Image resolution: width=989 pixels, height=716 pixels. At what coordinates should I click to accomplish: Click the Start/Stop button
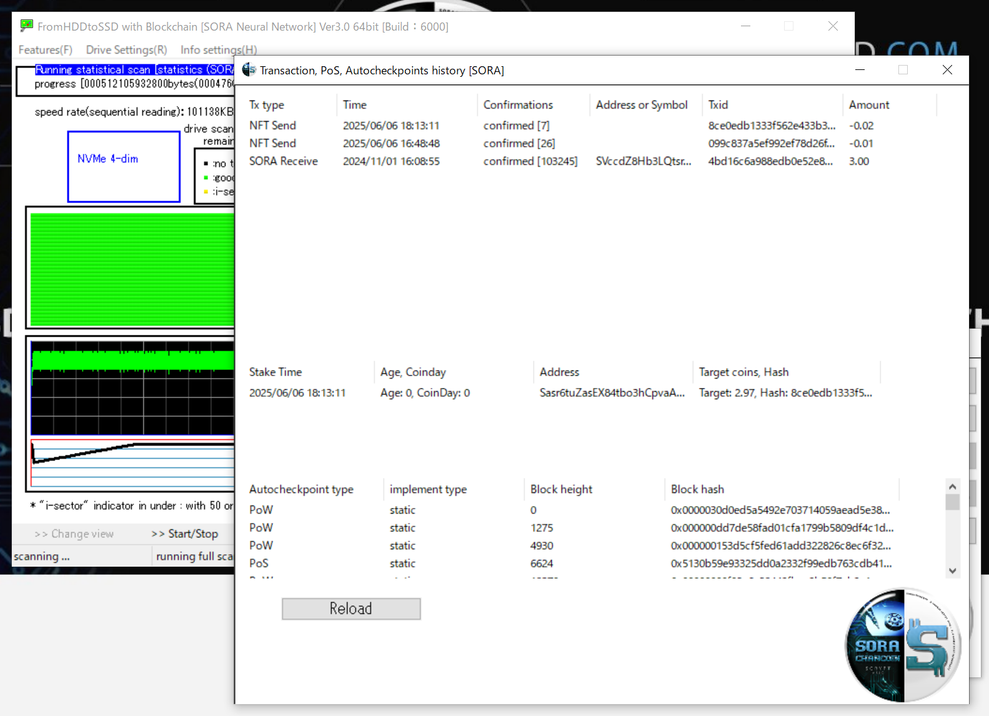coord(185,534)
